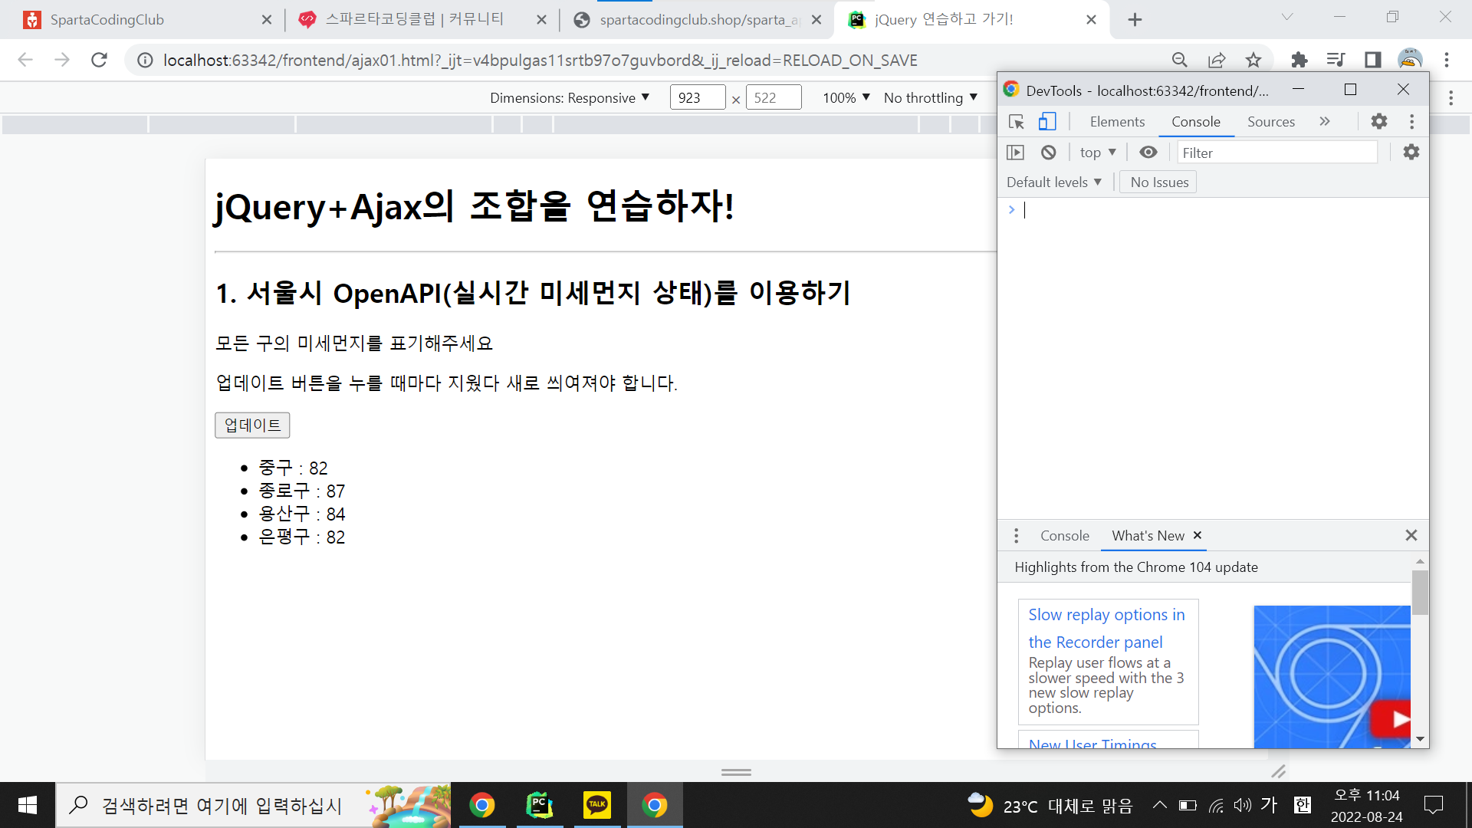Open the top JavaScript context dropdown
The height and width of the screenshot is (828, 1472).
pyautogui.click(x=1098, y=153)
